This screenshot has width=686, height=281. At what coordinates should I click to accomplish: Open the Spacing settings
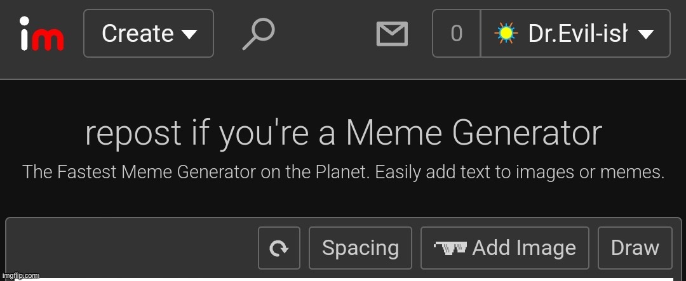[x=361, y=248]
